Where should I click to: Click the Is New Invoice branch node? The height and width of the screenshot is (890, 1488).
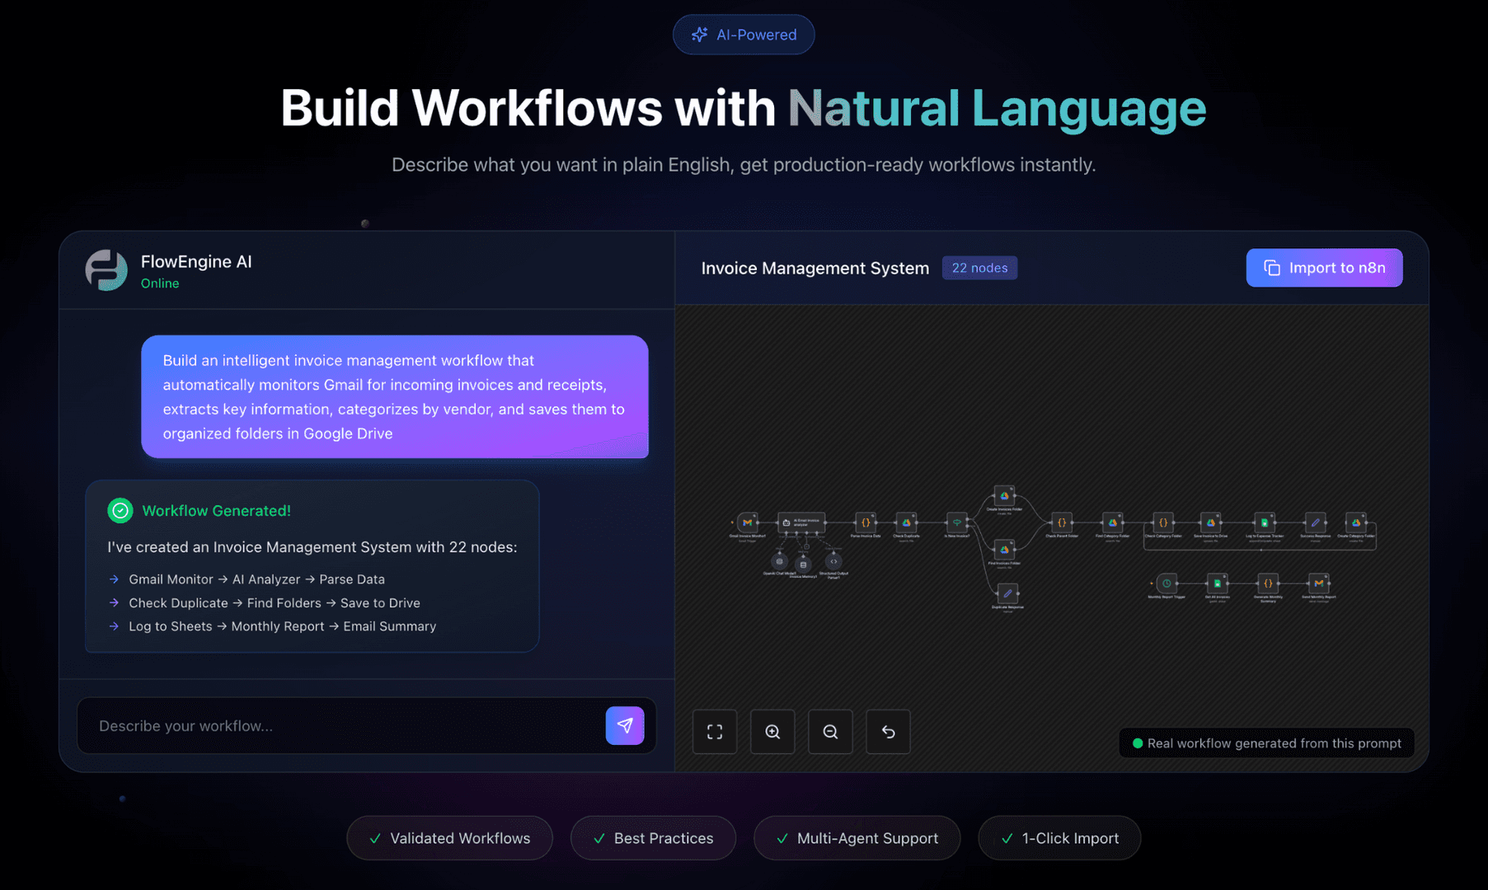pos(957,523)
